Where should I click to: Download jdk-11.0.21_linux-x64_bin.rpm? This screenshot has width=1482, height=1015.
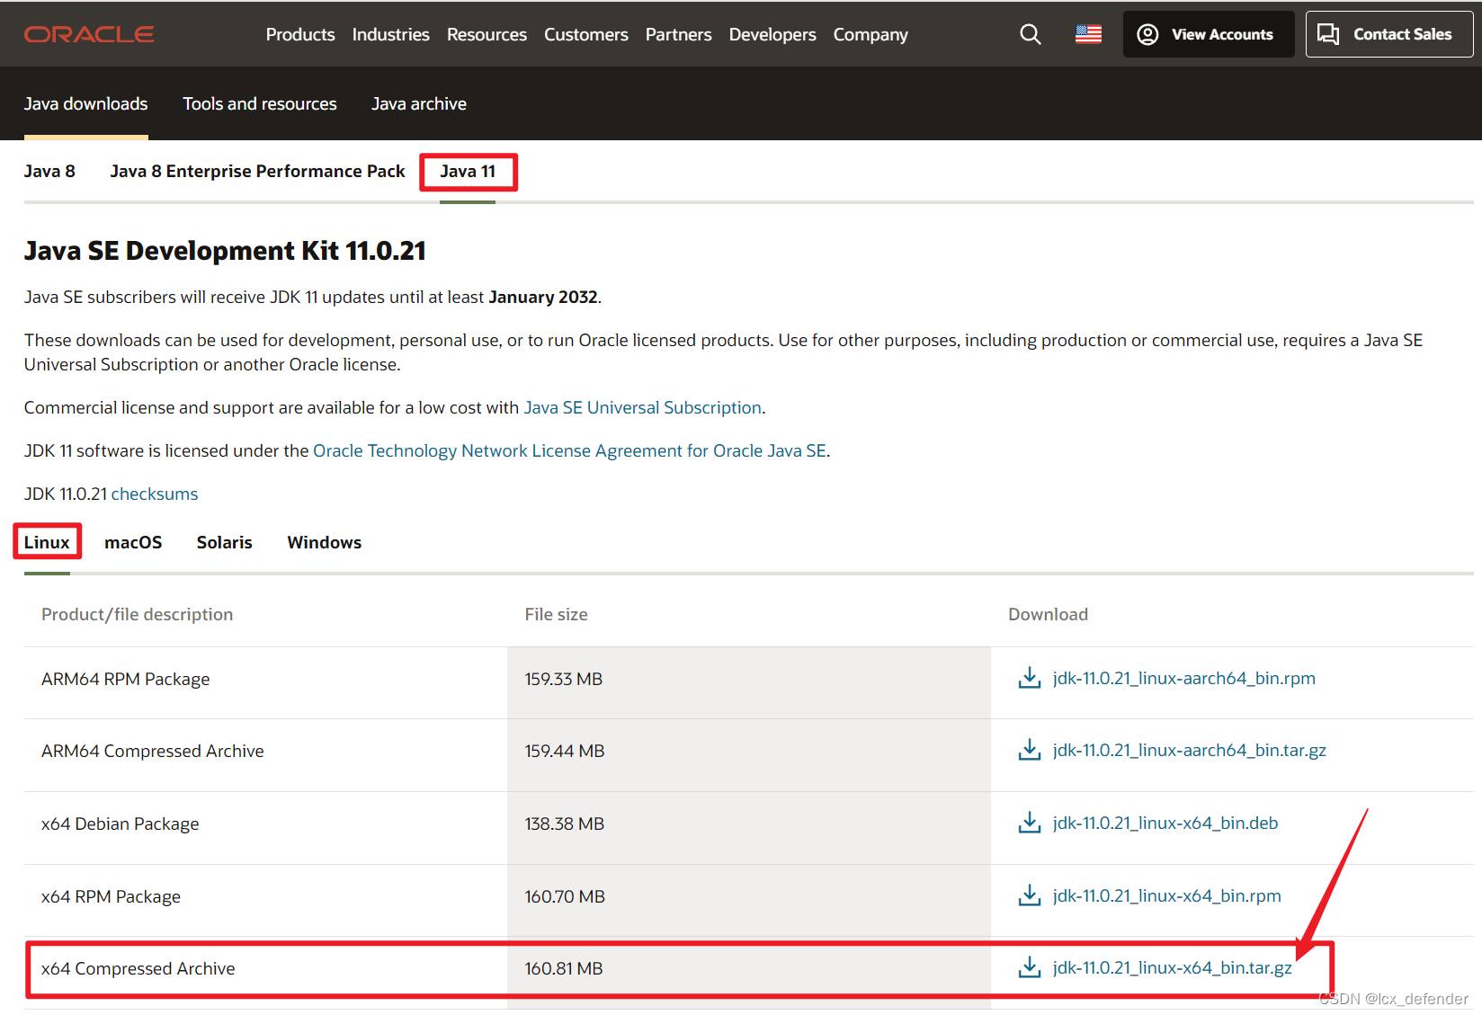(1167, 895)
